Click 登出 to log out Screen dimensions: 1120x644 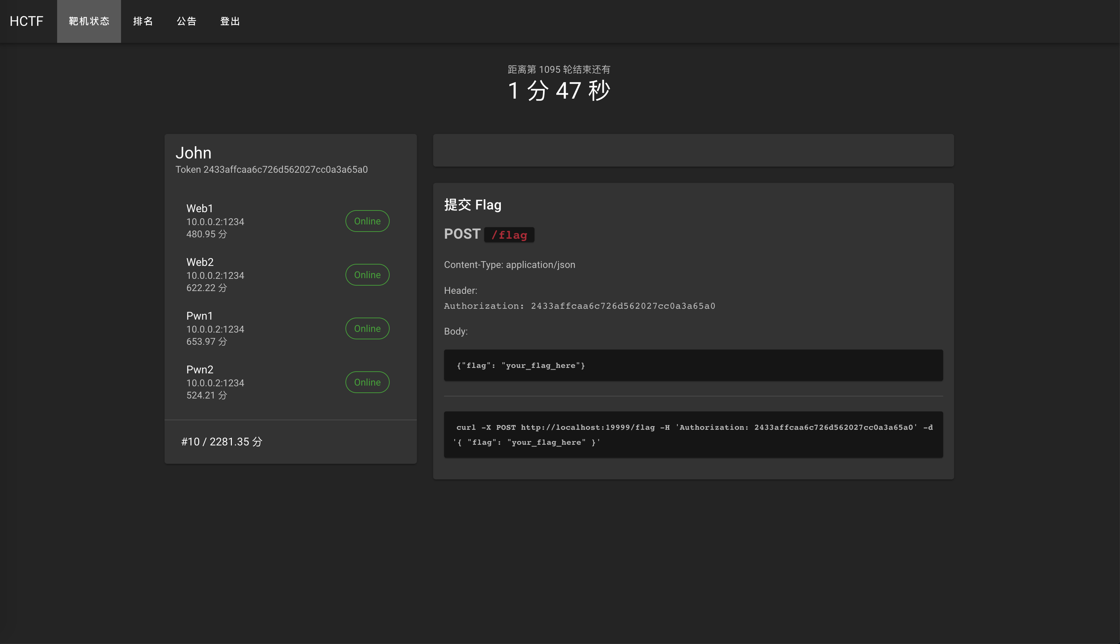tap(230, 21)
